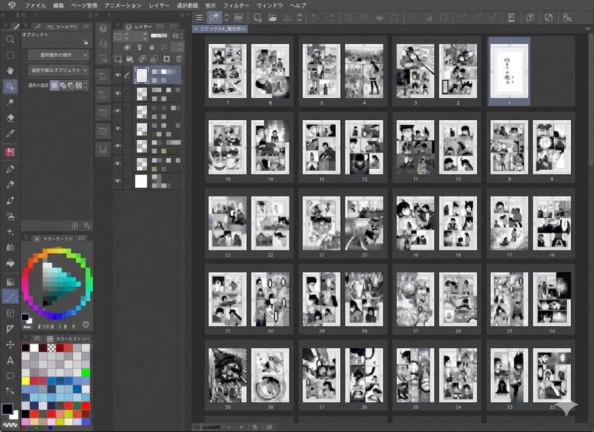Viewport: 594px width, 432px height.
Task: Select the rectangular selection marquee tool
Action: coord(10,55)
